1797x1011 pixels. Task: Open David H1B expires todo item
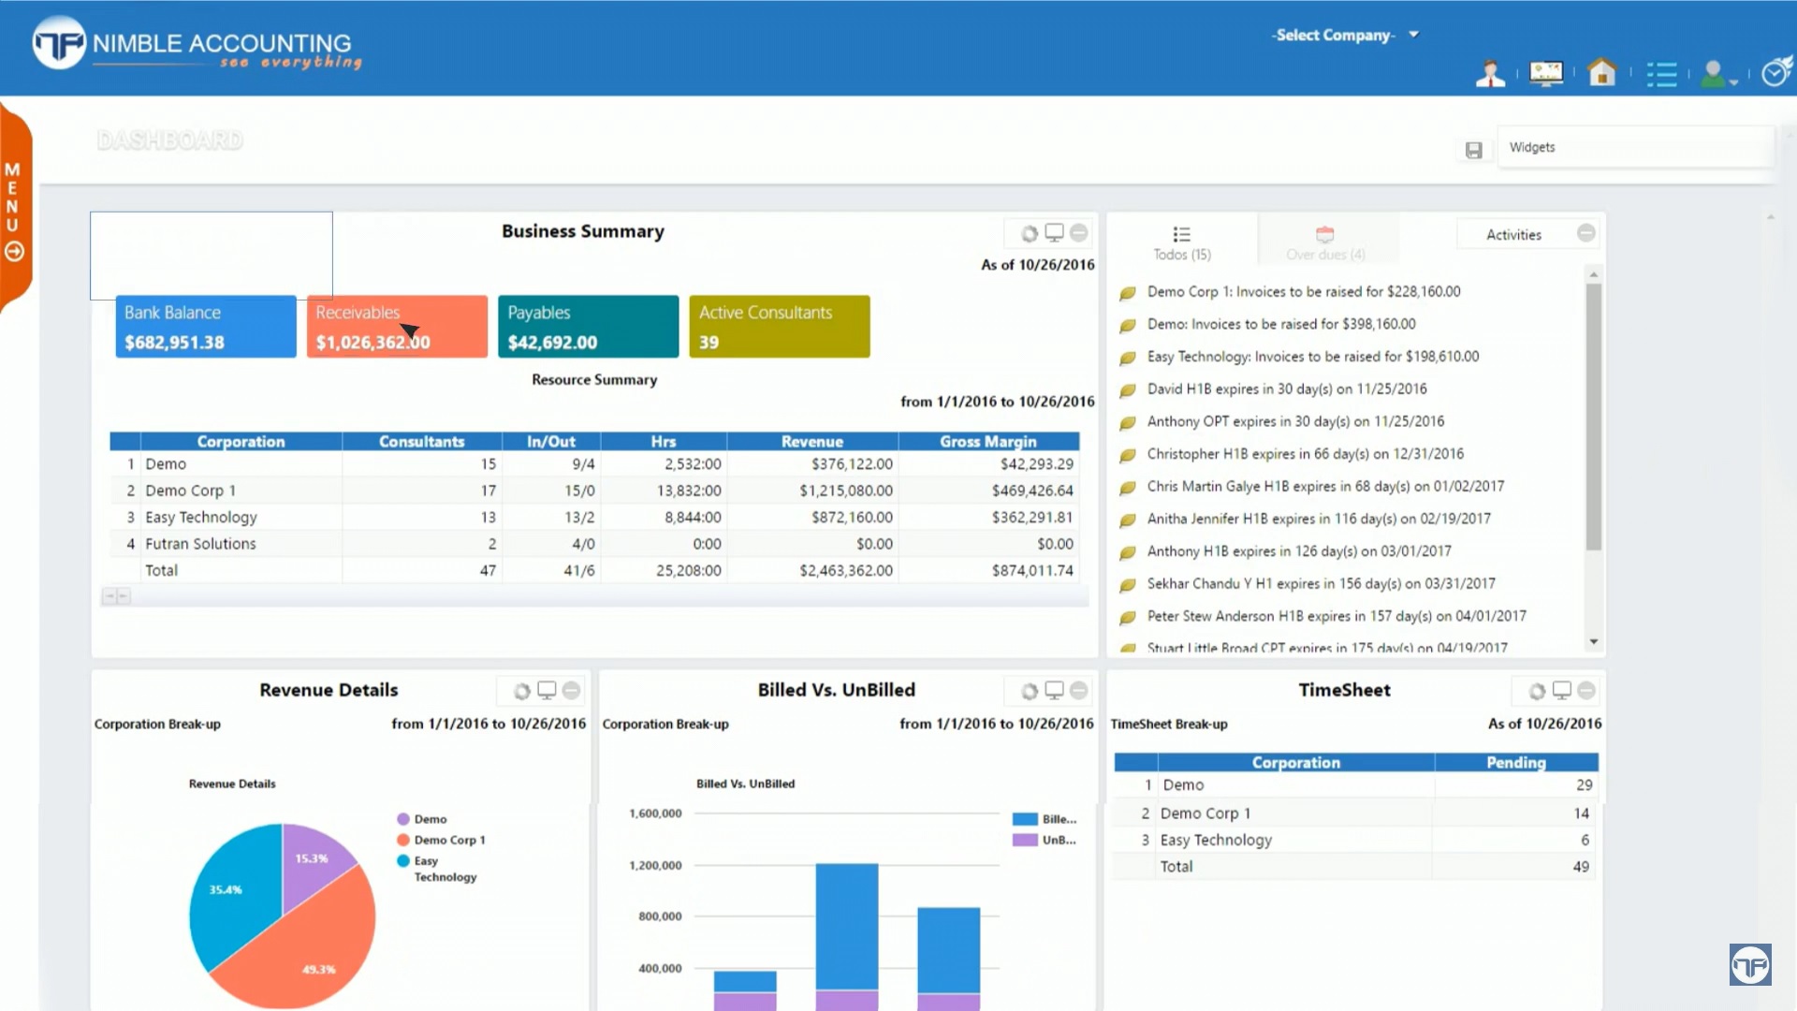click(x=1287, y=389)
